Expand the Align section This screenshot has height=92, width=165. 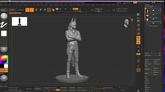pyautogui.click(x=146, y=85)
